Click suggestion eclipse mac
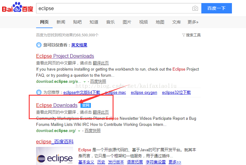This screenshot has height=165, width=246. point(115,93)
